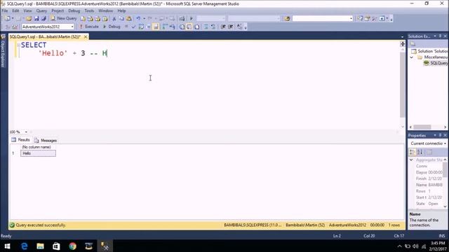Click the Parse checkmark icon

tap(133, 27)
